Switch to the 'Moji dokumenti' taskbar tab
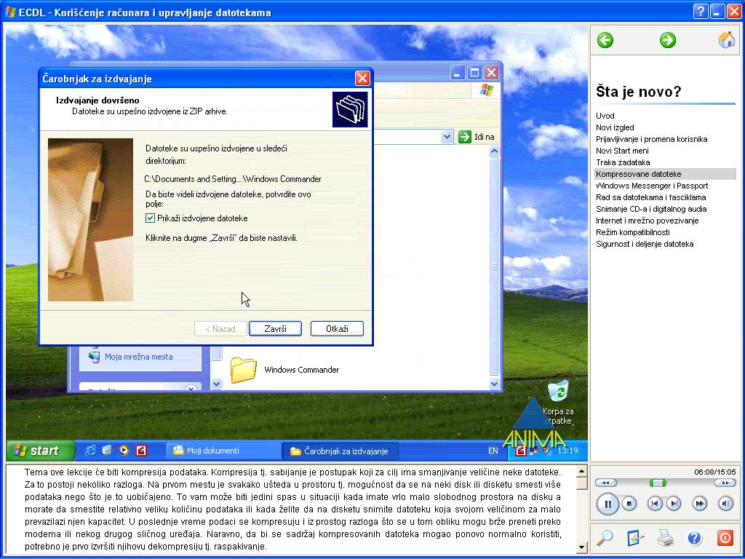745x559 pixels. click(215, 450)
